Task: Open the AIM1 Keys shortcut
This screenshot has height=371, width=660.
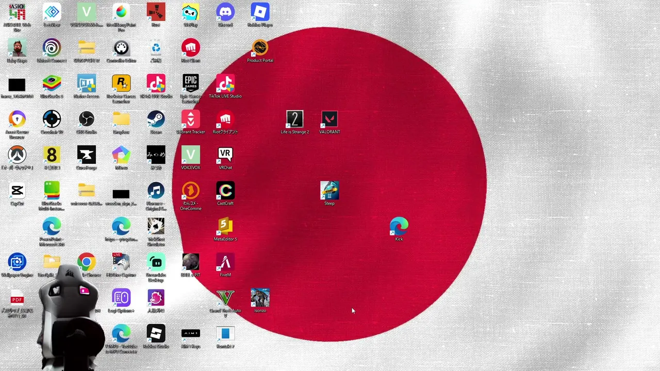Action: pyautogui.click(x=190, y=333)
